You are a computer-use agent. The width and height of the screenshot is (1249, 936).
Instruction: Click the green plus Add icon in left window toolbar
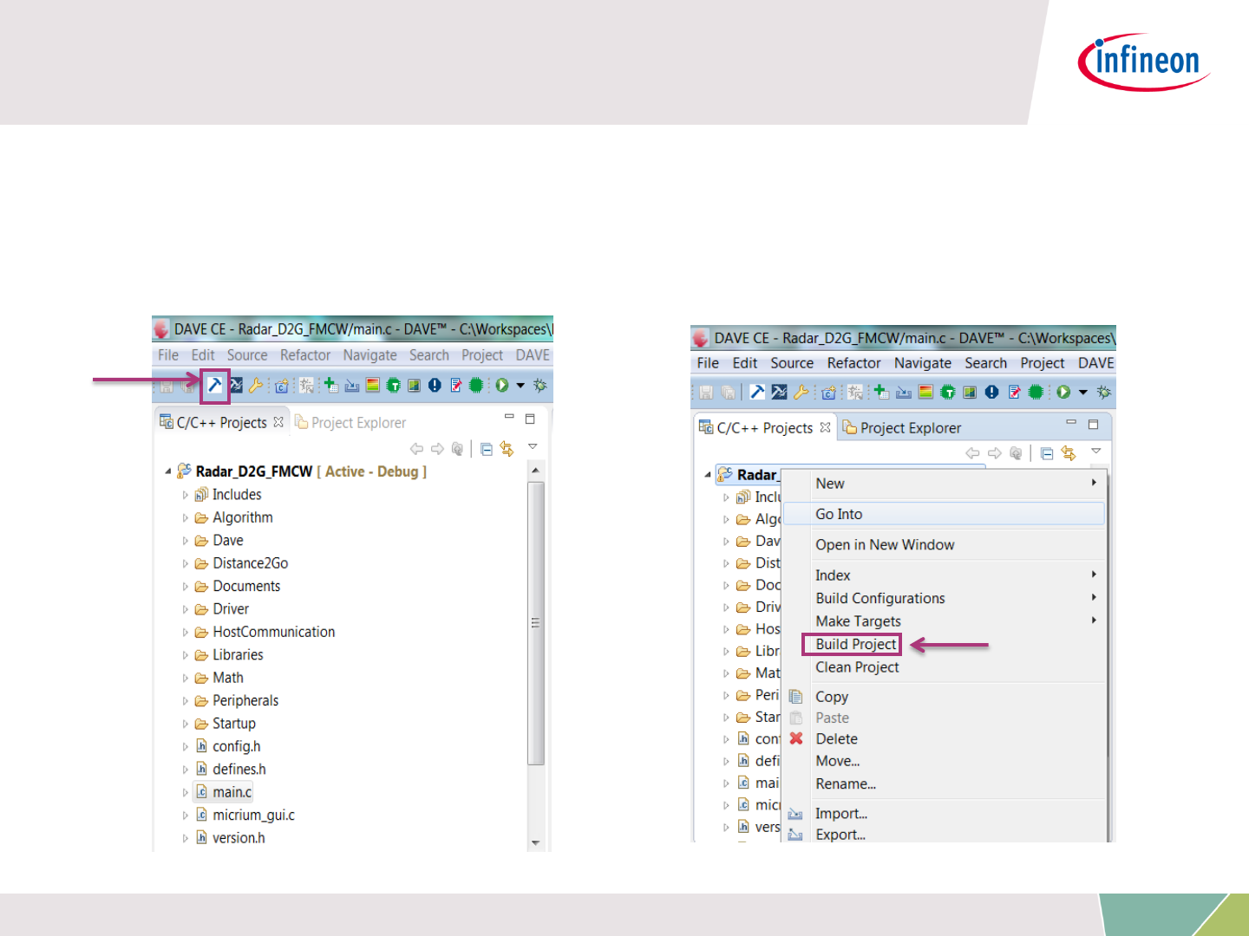pyautogui.click(x=330, y=385)
